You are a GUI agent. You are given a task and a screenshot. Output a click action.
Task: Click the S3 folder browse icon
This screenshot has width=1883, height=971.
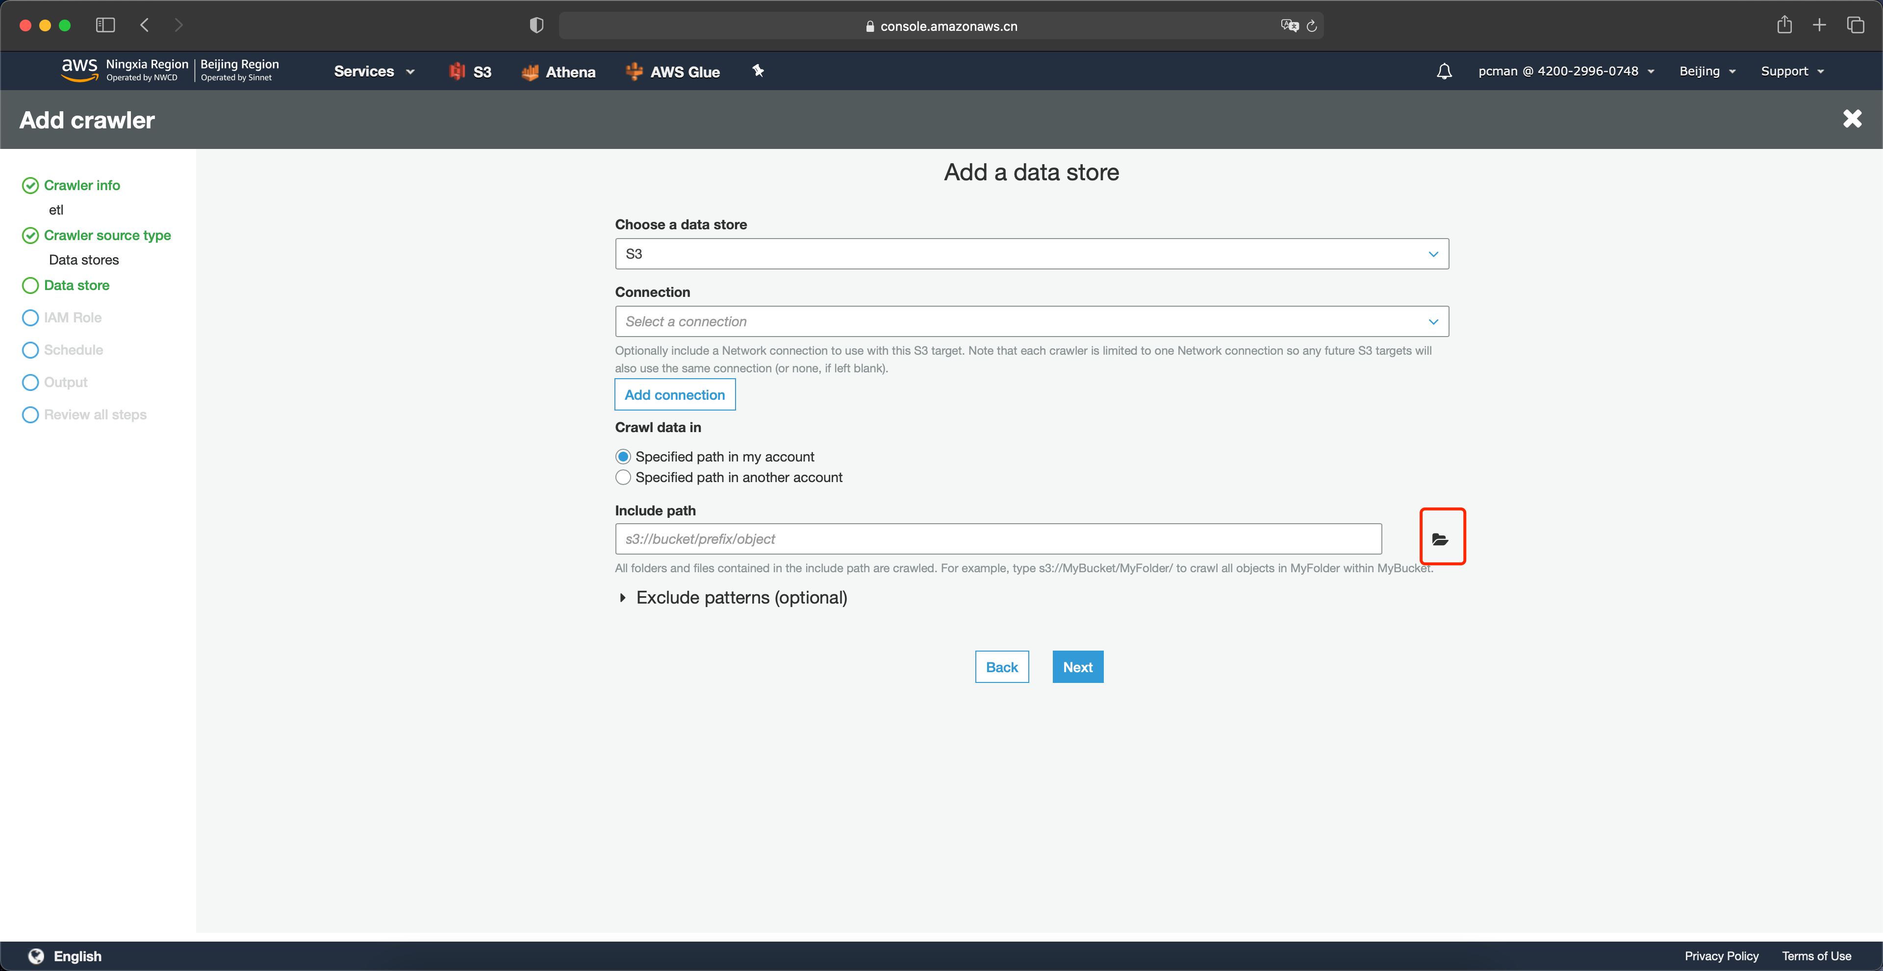pos(1442,537)
